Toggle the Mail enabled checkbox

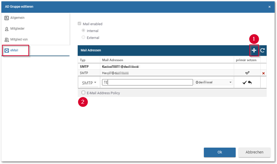(x=79, y=24)
